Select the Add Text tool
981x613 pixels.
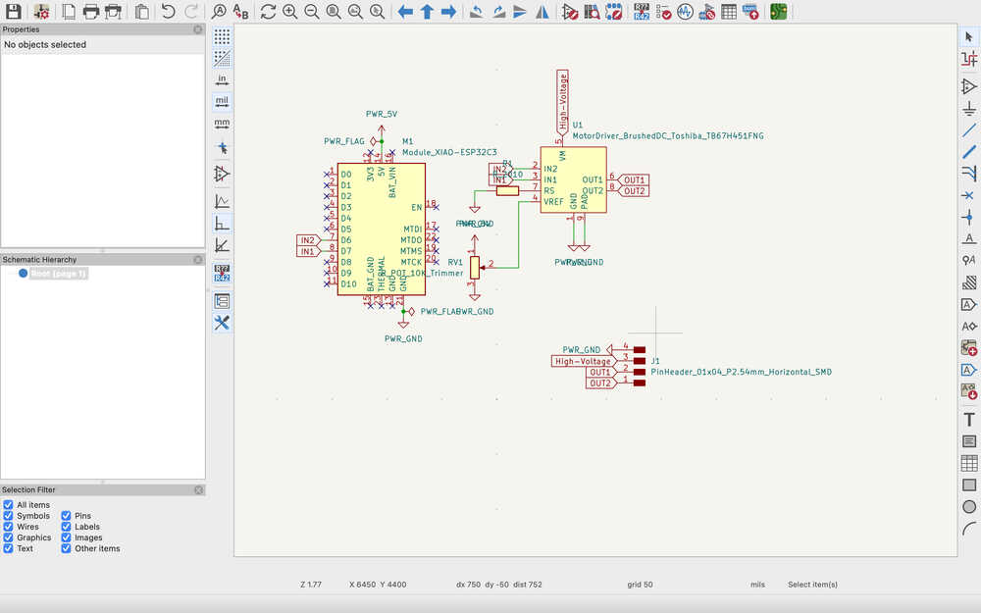pyautogui.click(x=969, y=420)
